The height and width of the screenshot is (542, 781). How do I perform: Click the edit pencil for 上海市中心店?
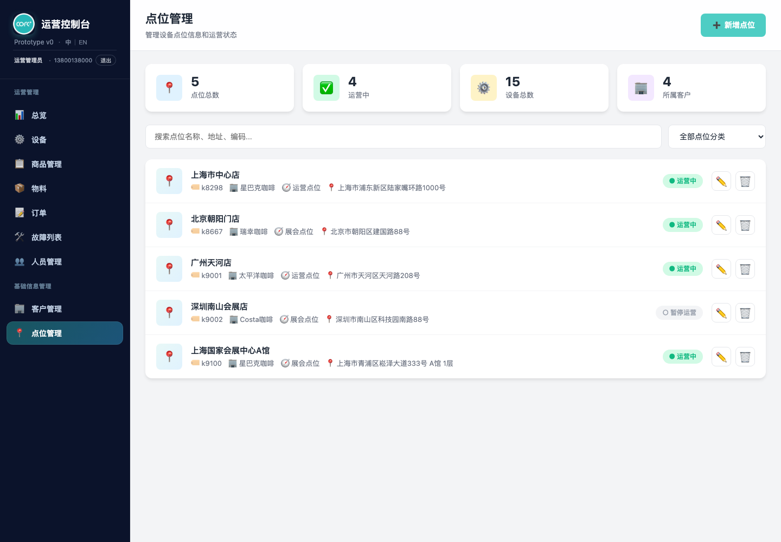pos(721,181)
